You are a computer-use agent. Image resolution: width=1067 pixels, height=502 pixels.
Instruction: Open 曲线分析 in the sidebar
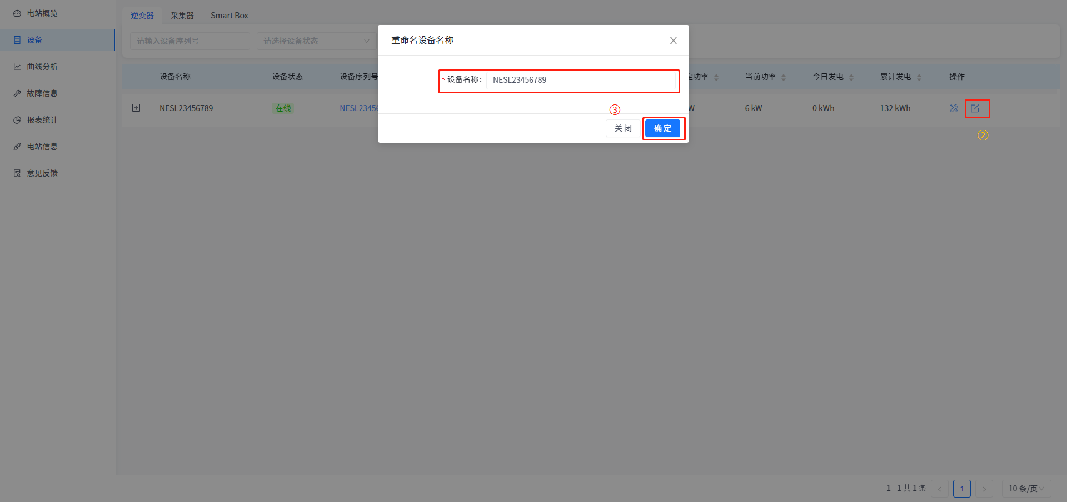tap(42, 67)
